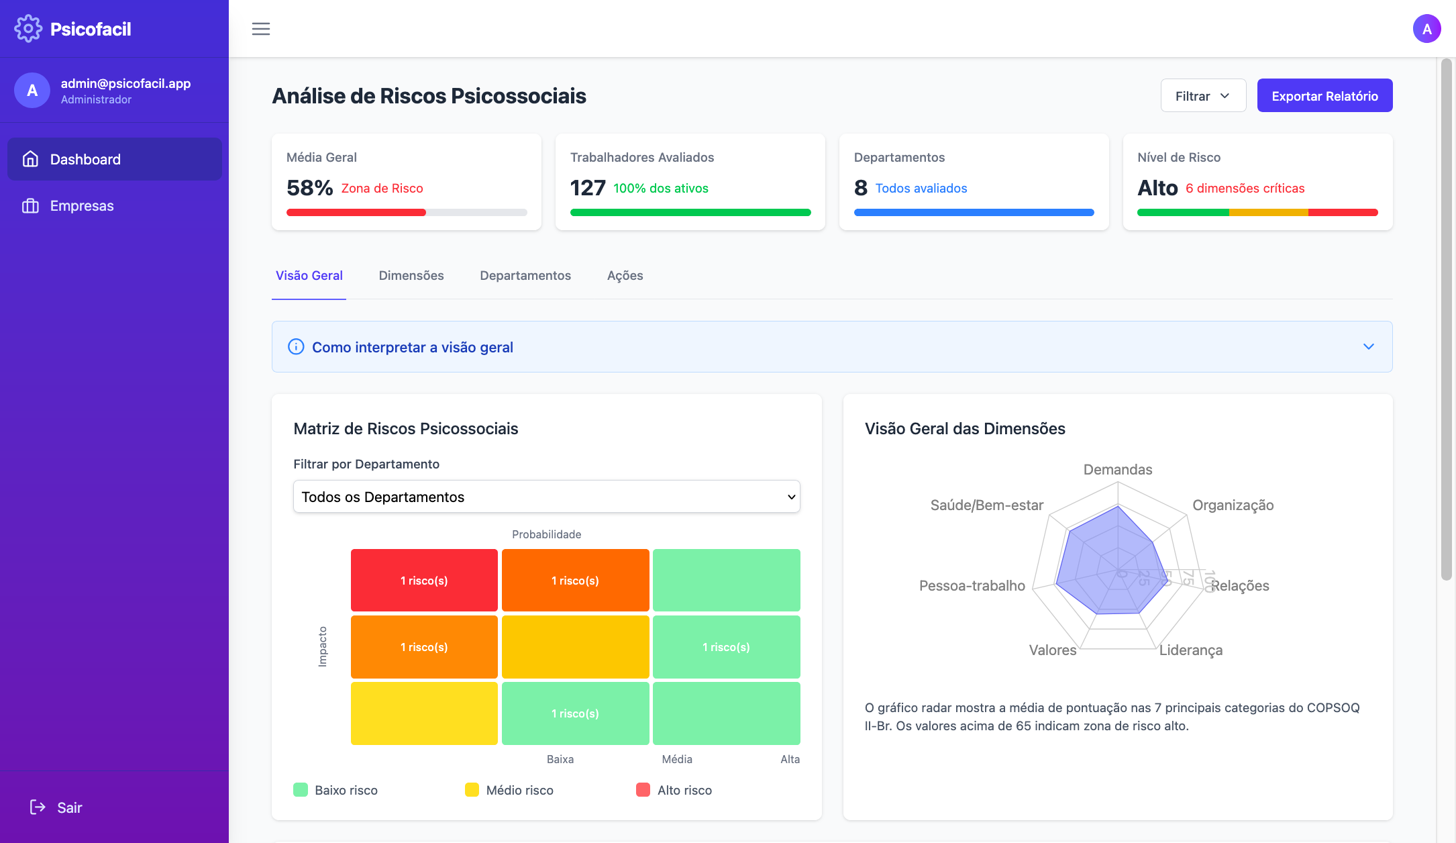The image size is (1456, 843).
Task: Click the Empresas briefcase icon
Action: pos(31,205)
